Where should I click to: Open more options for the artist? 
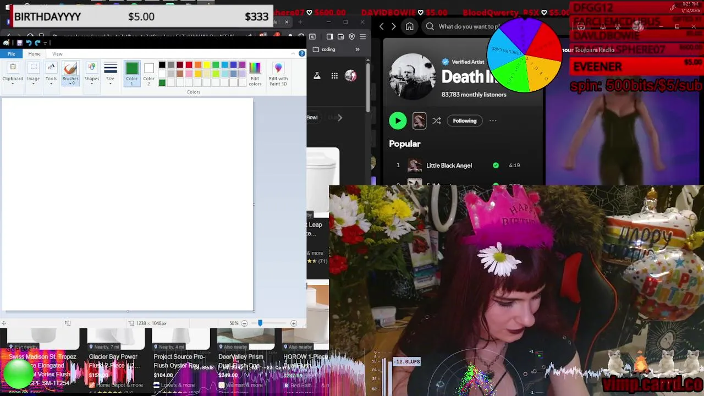coord(493,121)
